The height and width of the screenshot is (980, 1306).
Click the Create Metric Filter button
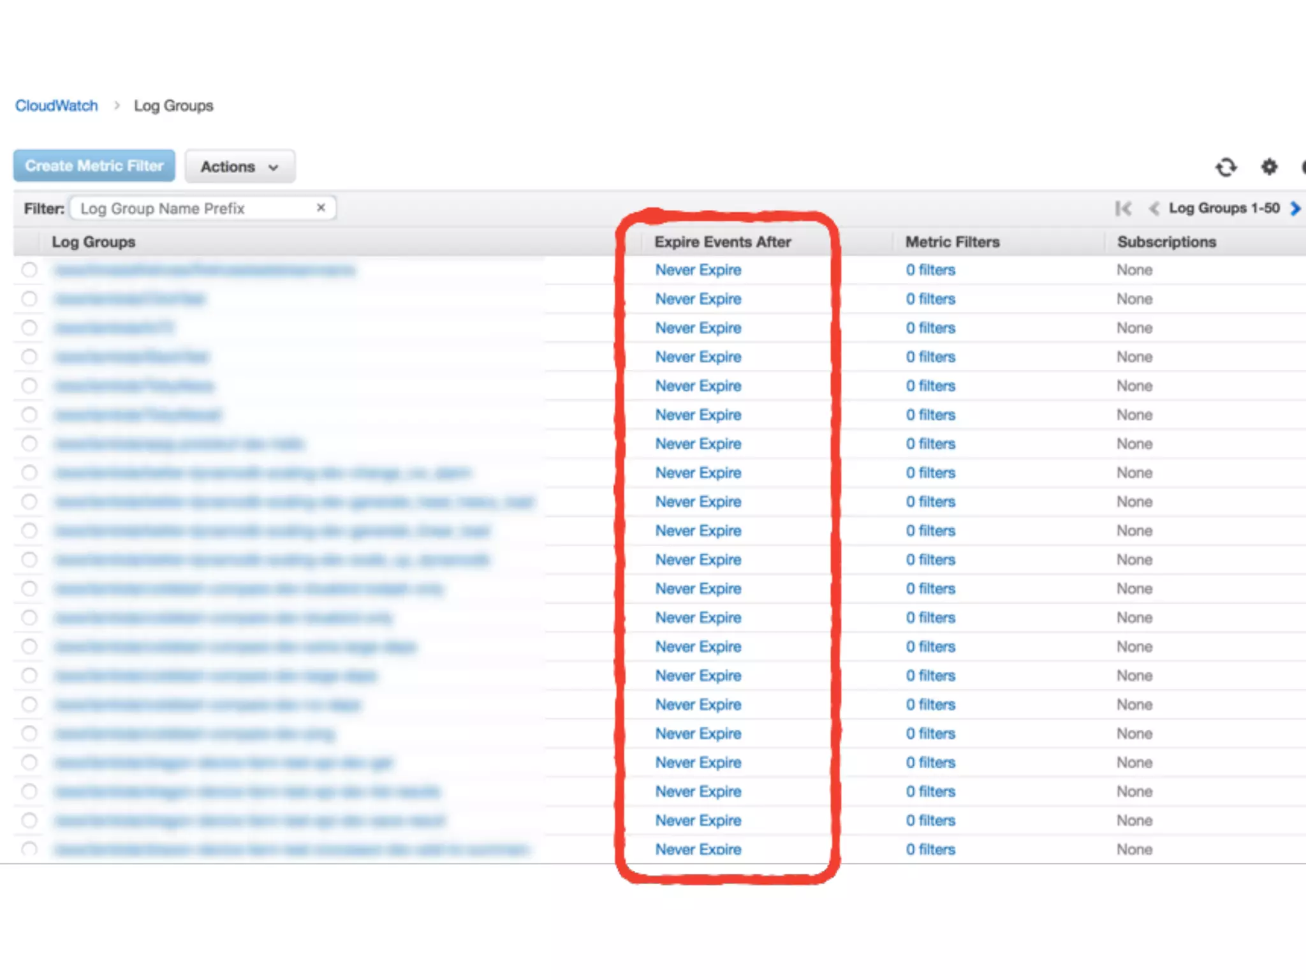pos(94,166)
